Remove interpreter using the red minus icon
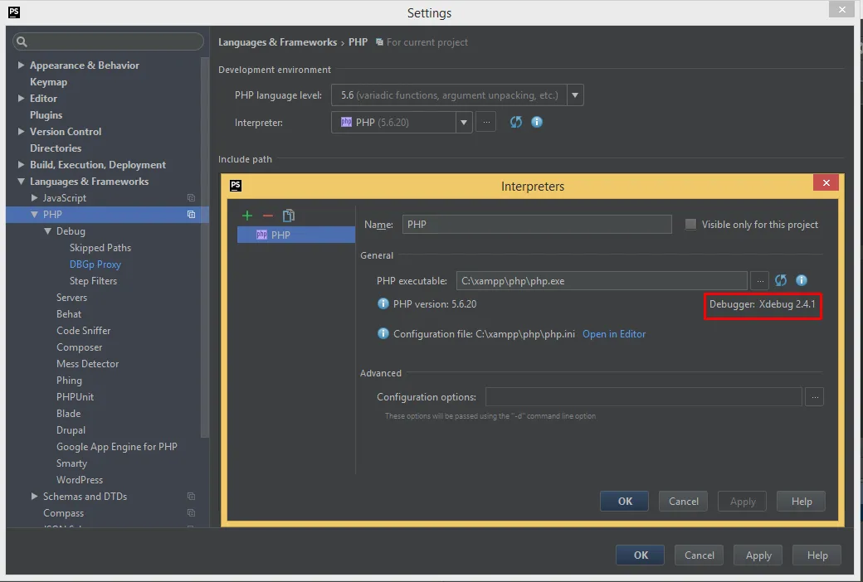Viewport: 863px width, 582px height. click(267, 216)
